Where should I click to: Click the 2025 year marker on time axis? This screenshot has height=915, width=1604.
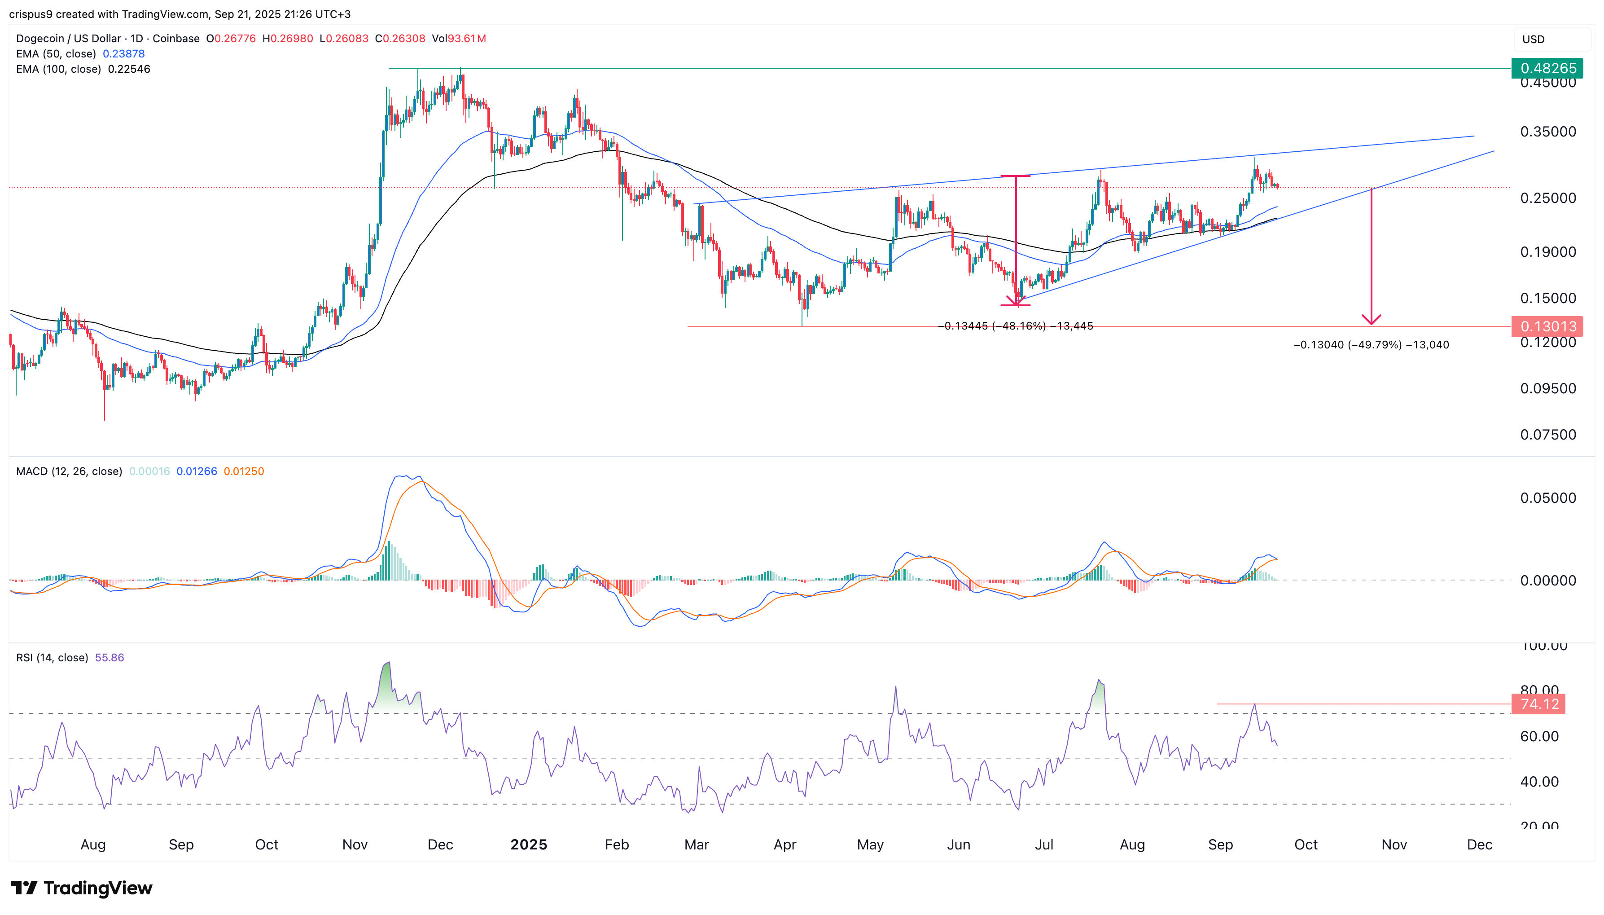[x=528, y=845]
